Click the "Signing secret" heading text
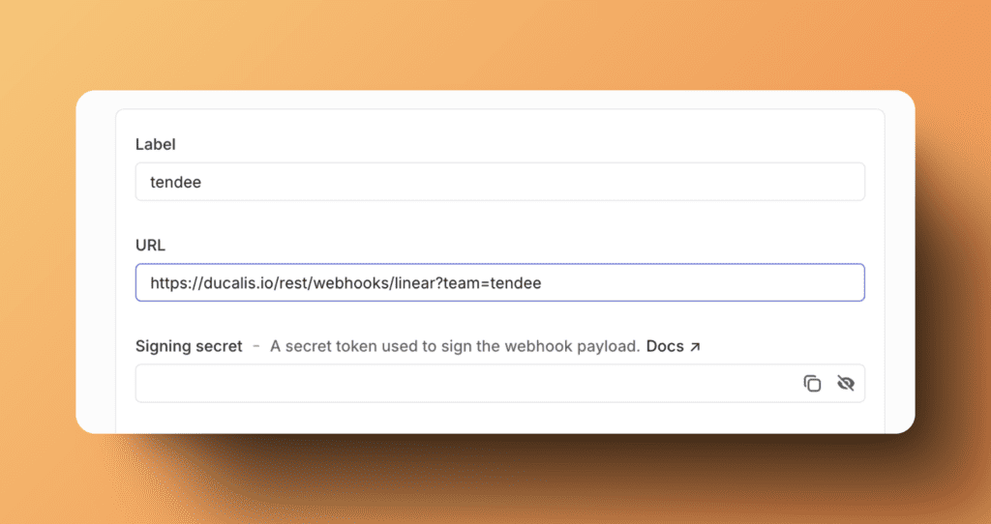Image resolution: width=991 pixels, height=524 pixels. [189, 346]
